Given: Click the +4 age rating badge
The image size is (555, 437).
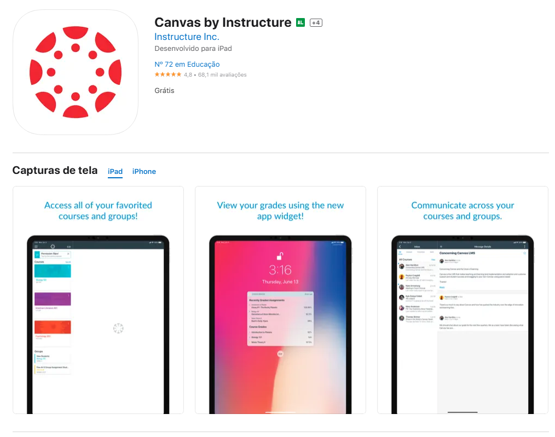Looking at the screenshot, I should point(316,22).
